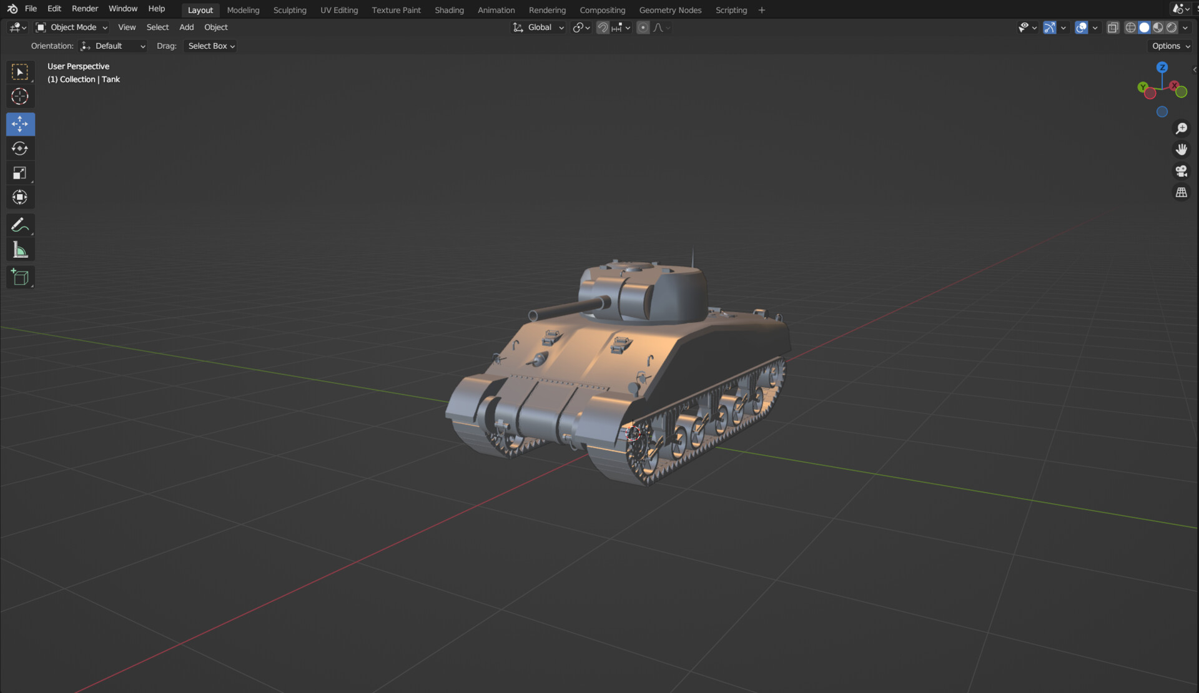This screenshot has height=693, width=1199.
Task: Toggle proportional editing
Action: [x=643, y=27]
